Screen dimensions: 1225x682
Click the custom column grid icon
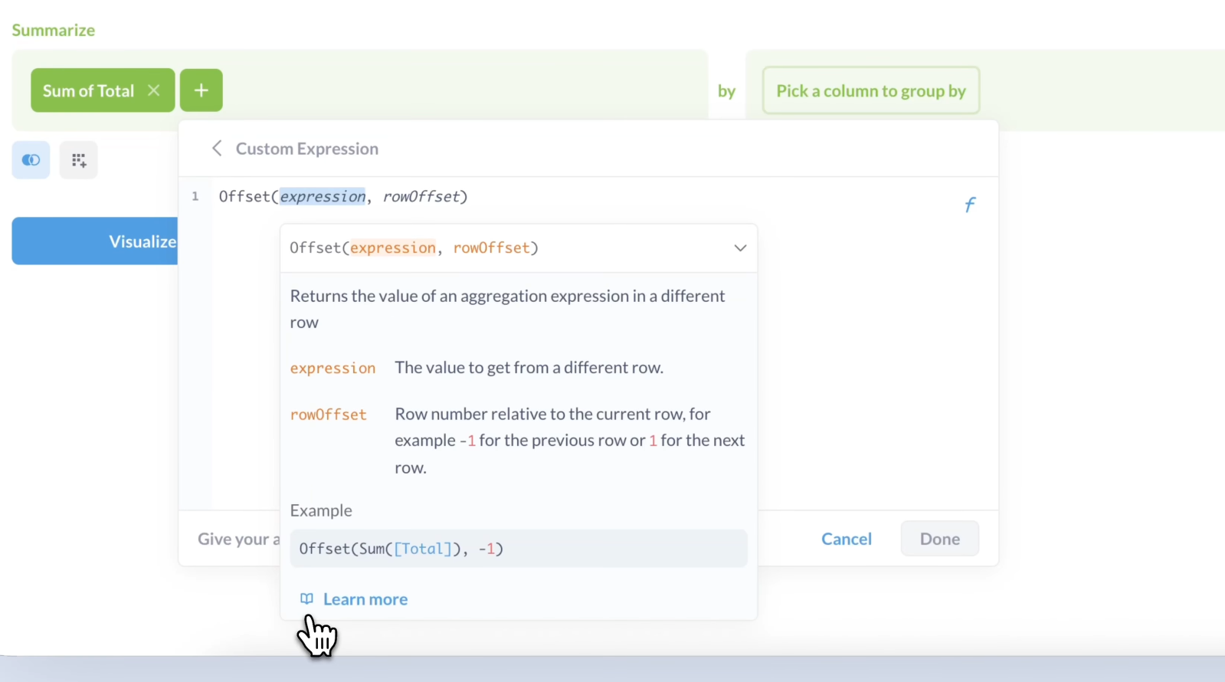pos(79,160)
